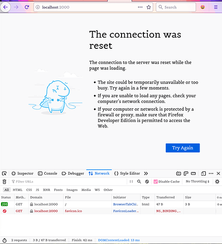This screenshot has width=222, height=244.
Task: Open BrowserTabChi... initiator link
Action: [126, 204]
